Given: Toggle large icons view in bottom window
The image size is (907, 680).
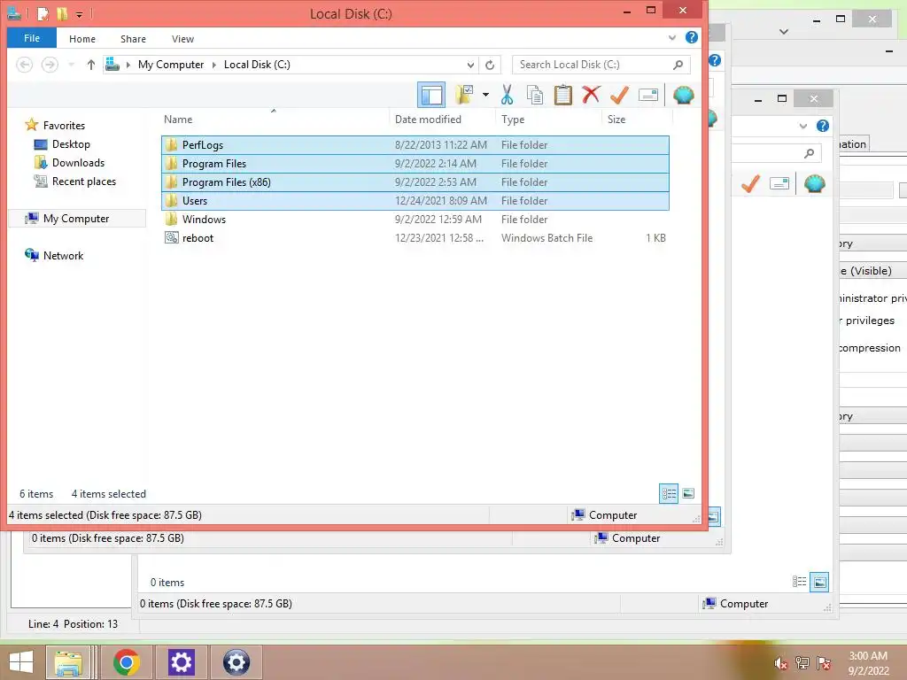Looking at the screenshot, I should (819, 582).
